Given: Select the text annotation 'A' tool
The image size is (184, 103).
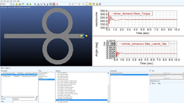Looking at the screenshot, I should click(x=38, y=4).
